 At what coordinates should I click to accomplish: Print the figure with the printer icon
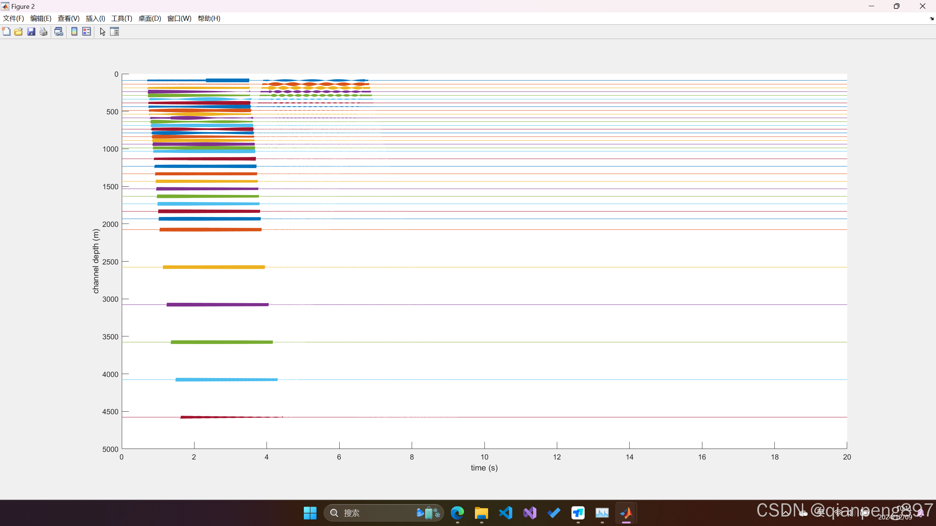44,32
